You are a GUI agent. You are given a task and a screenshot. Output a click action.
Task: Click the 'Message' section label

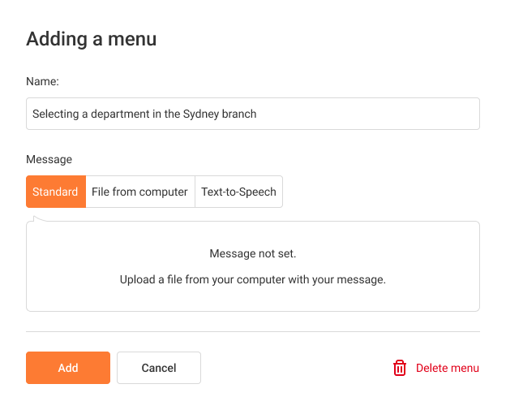coord(49,159)
